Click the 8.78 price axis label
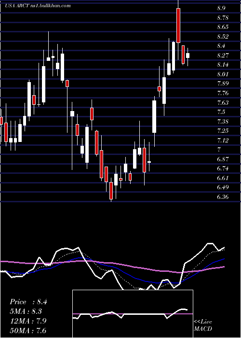Image resolution: width=241 pixels, height=338 pixels. tap(223, 18)
